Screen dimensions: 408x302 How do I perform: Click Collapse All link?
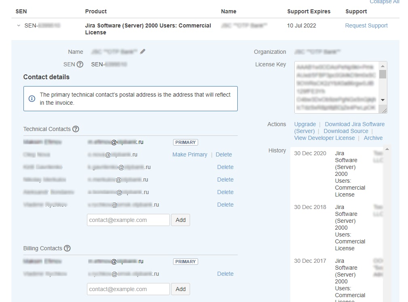(384, 2)
